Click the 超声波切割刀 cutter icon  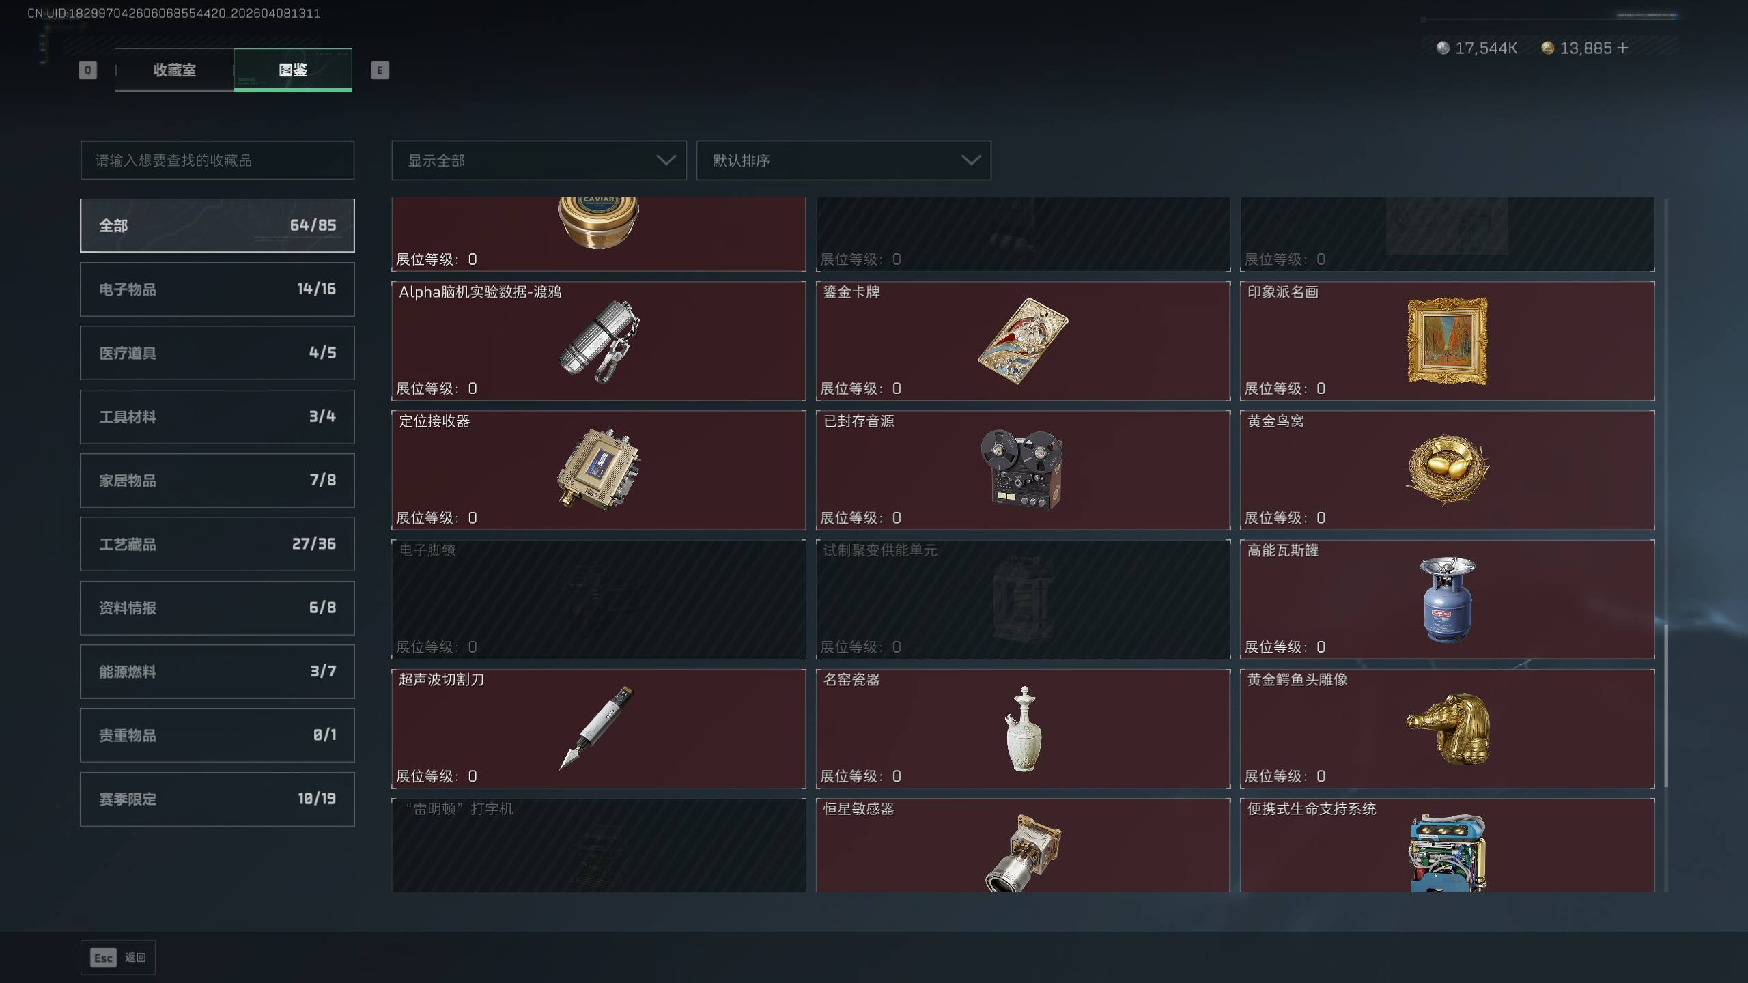597,728
